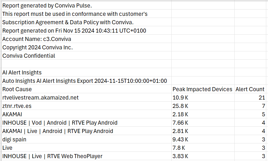Click the 'Account Name: c3.Conviva' cell

[x=37, y=39]
